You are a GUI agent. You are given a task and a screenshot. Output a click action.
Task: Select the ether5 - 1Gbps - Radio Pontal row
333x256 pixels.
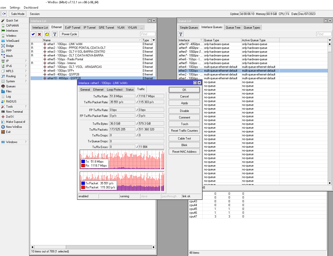click(93, 59)
